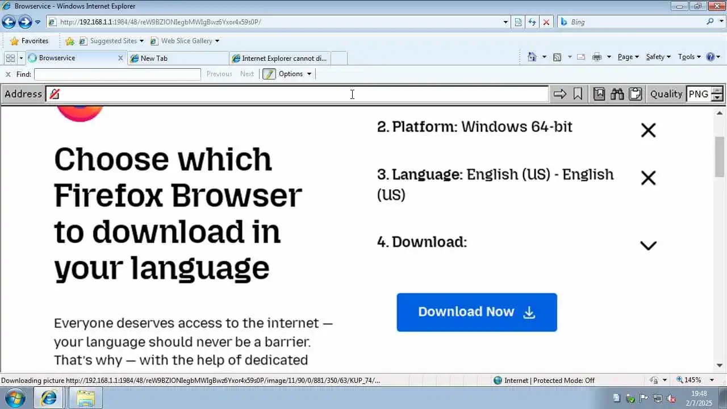Open Web Slice Gallery link
This screenshot has height=409, width=727.
[185, 41]
